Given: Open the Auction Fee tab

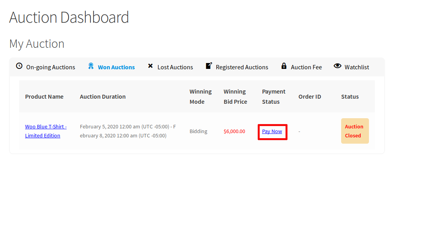Looking at the screenshot, I should coord(306,67).
